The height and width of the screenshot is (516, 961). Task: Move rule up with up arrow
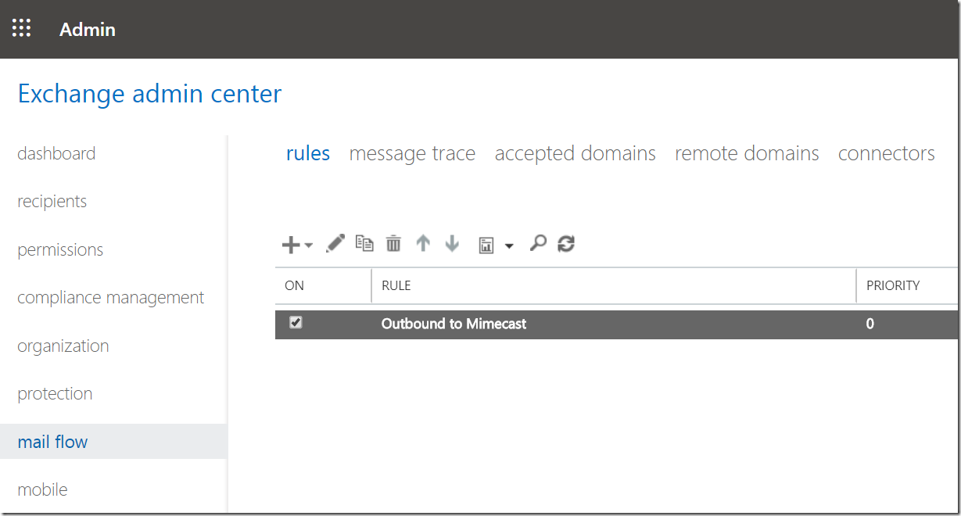[423, 243]
